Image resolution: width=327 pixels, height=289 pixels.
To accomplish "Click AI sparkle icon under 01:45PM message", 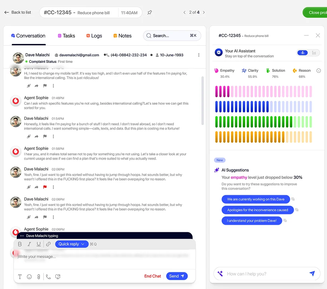I will pos(29,86).
